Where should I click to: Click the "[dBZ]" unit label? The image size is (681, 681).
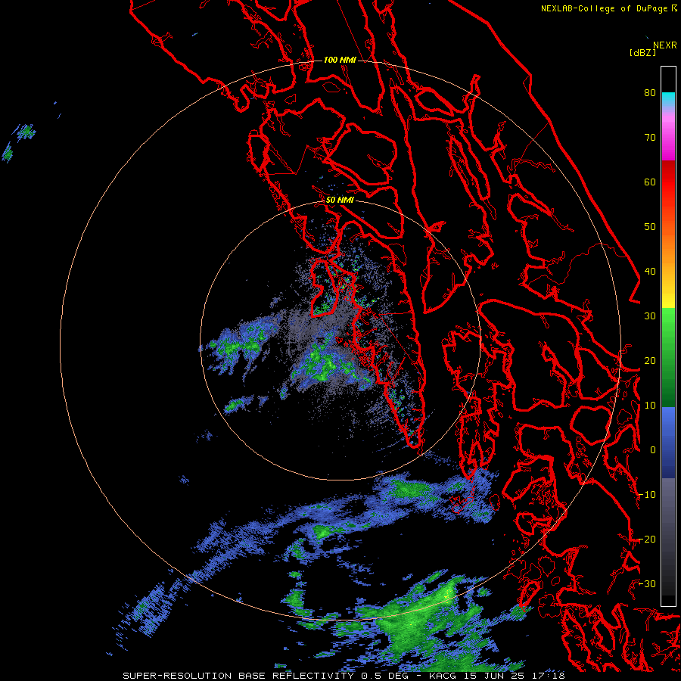click(x=642, y=52)
